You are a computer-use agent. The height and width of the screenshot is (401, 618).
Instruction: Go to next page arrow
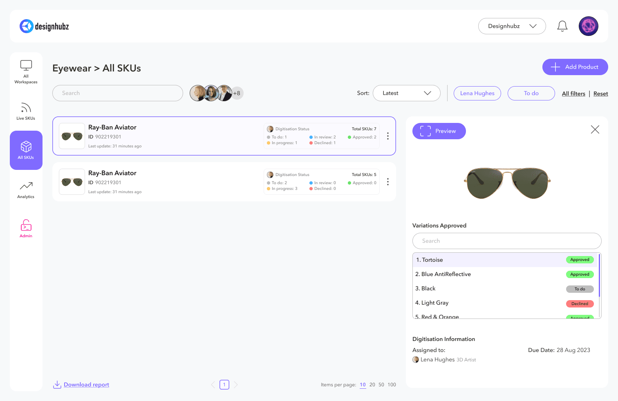point(236,385)
